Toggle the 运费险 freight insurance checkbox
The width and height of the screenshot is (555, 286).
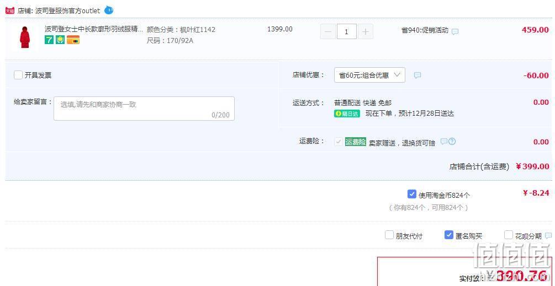(x=339, y=142)
